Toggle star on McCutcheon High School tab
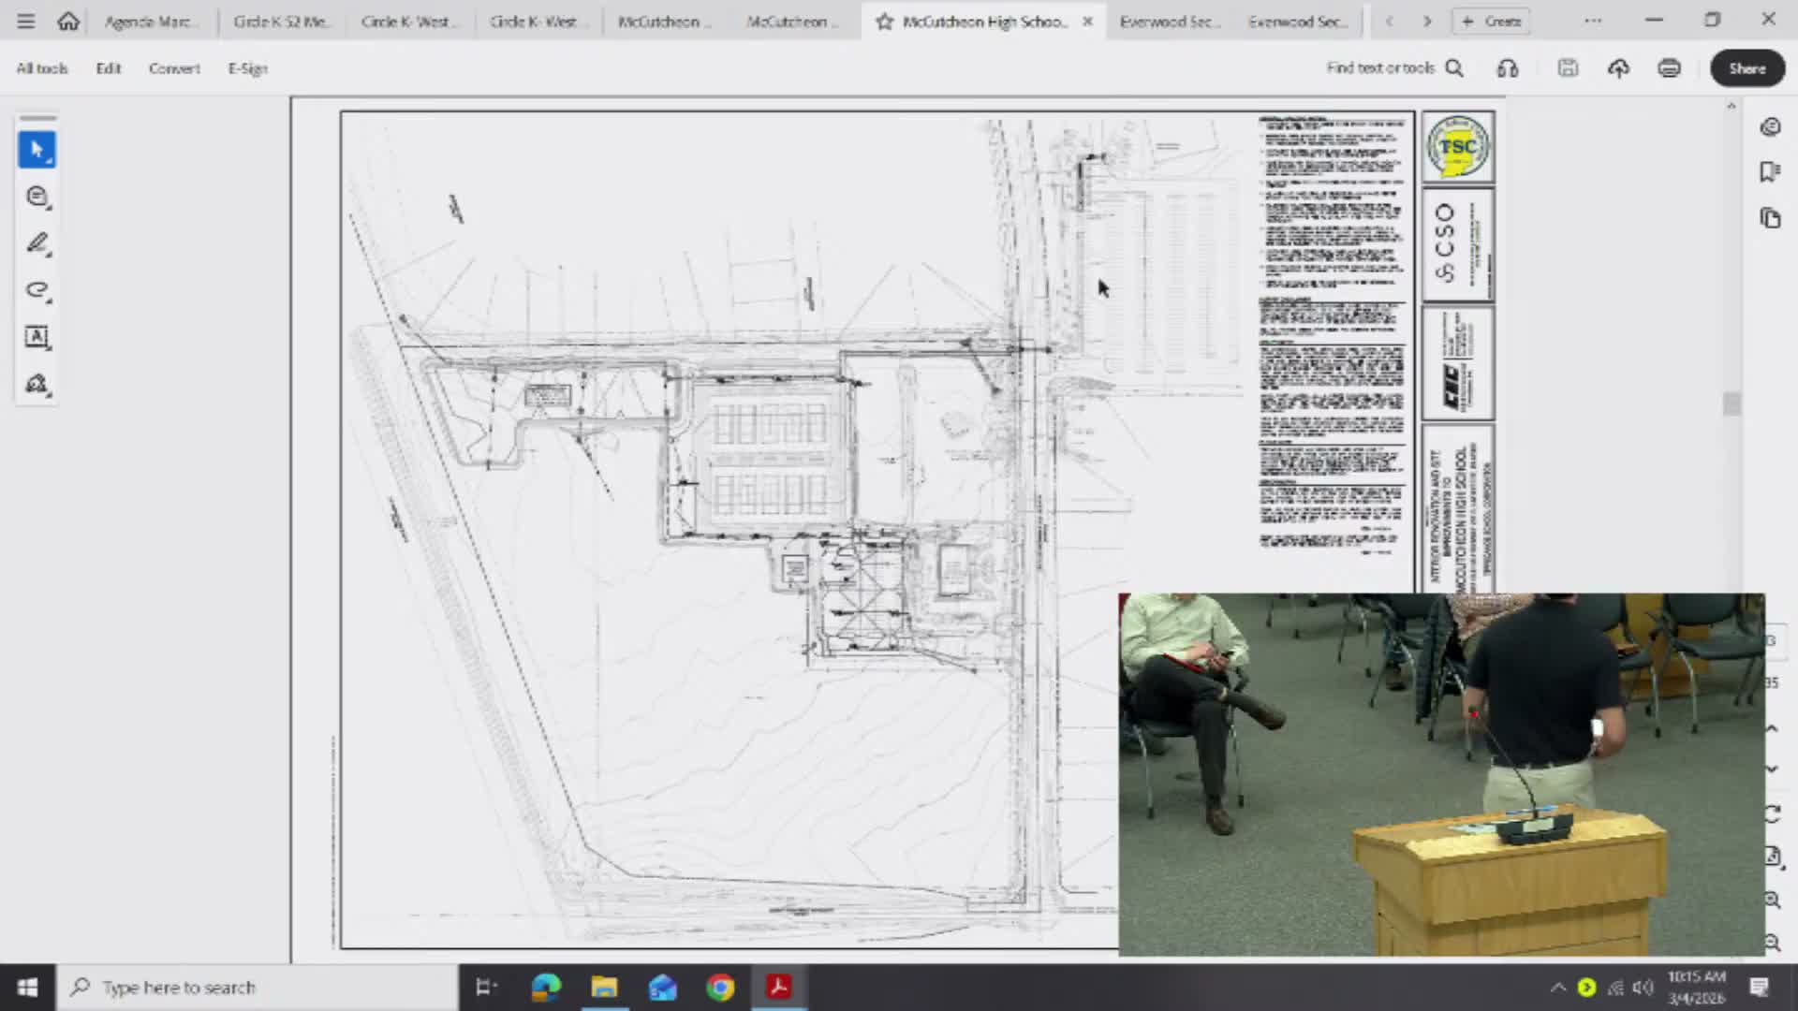 pyautogui.click(x=884, y=21)
